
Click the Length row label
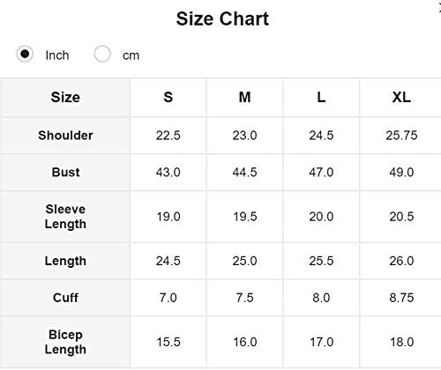coord(65,261)
